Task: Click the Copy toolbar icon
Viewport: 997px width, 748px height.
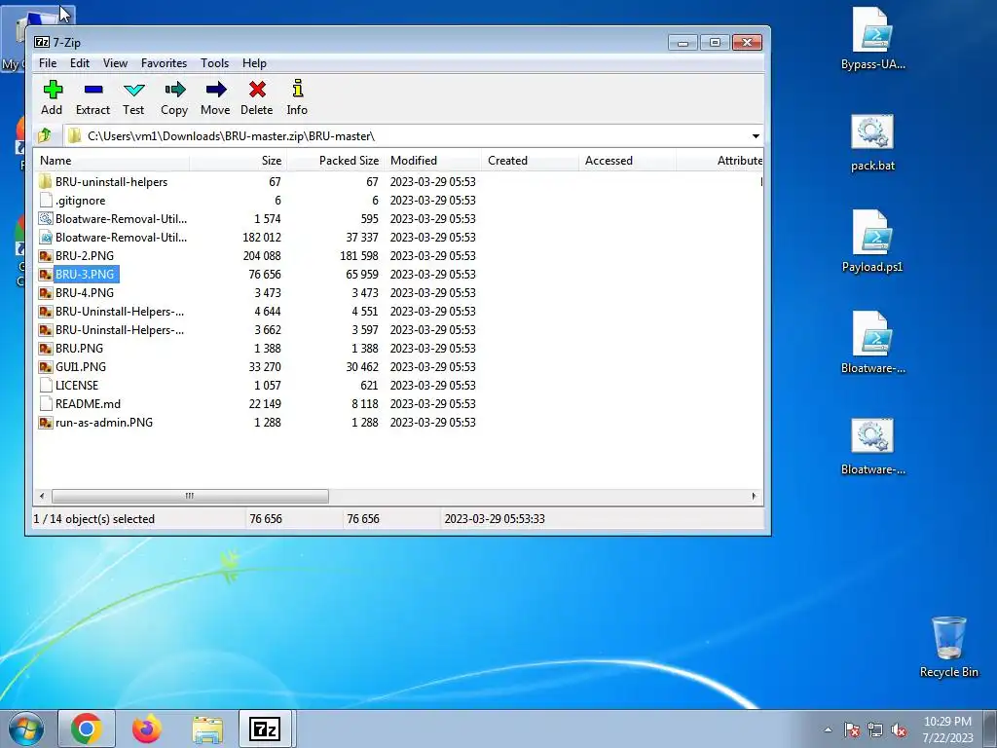Action: (x=174, y=90)
